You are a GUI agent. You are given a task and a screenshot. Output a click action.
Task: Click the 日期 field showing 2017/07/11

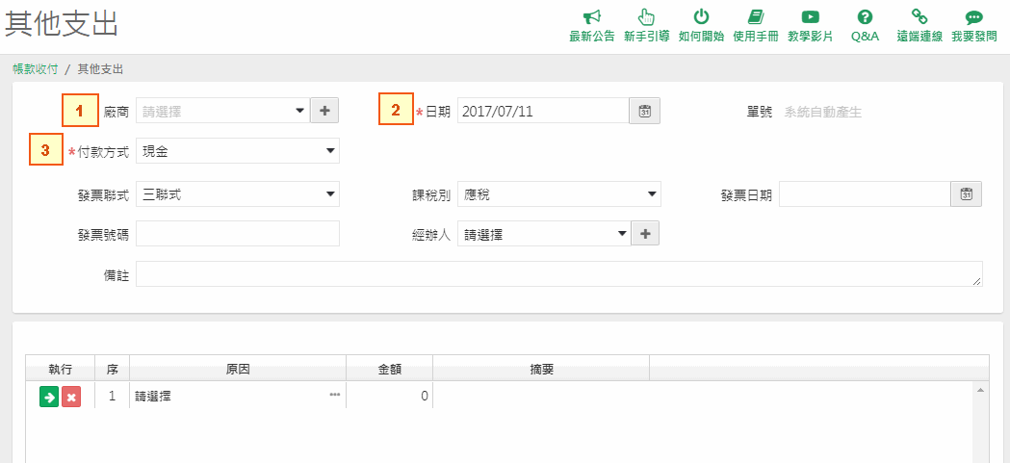[543, 111]
